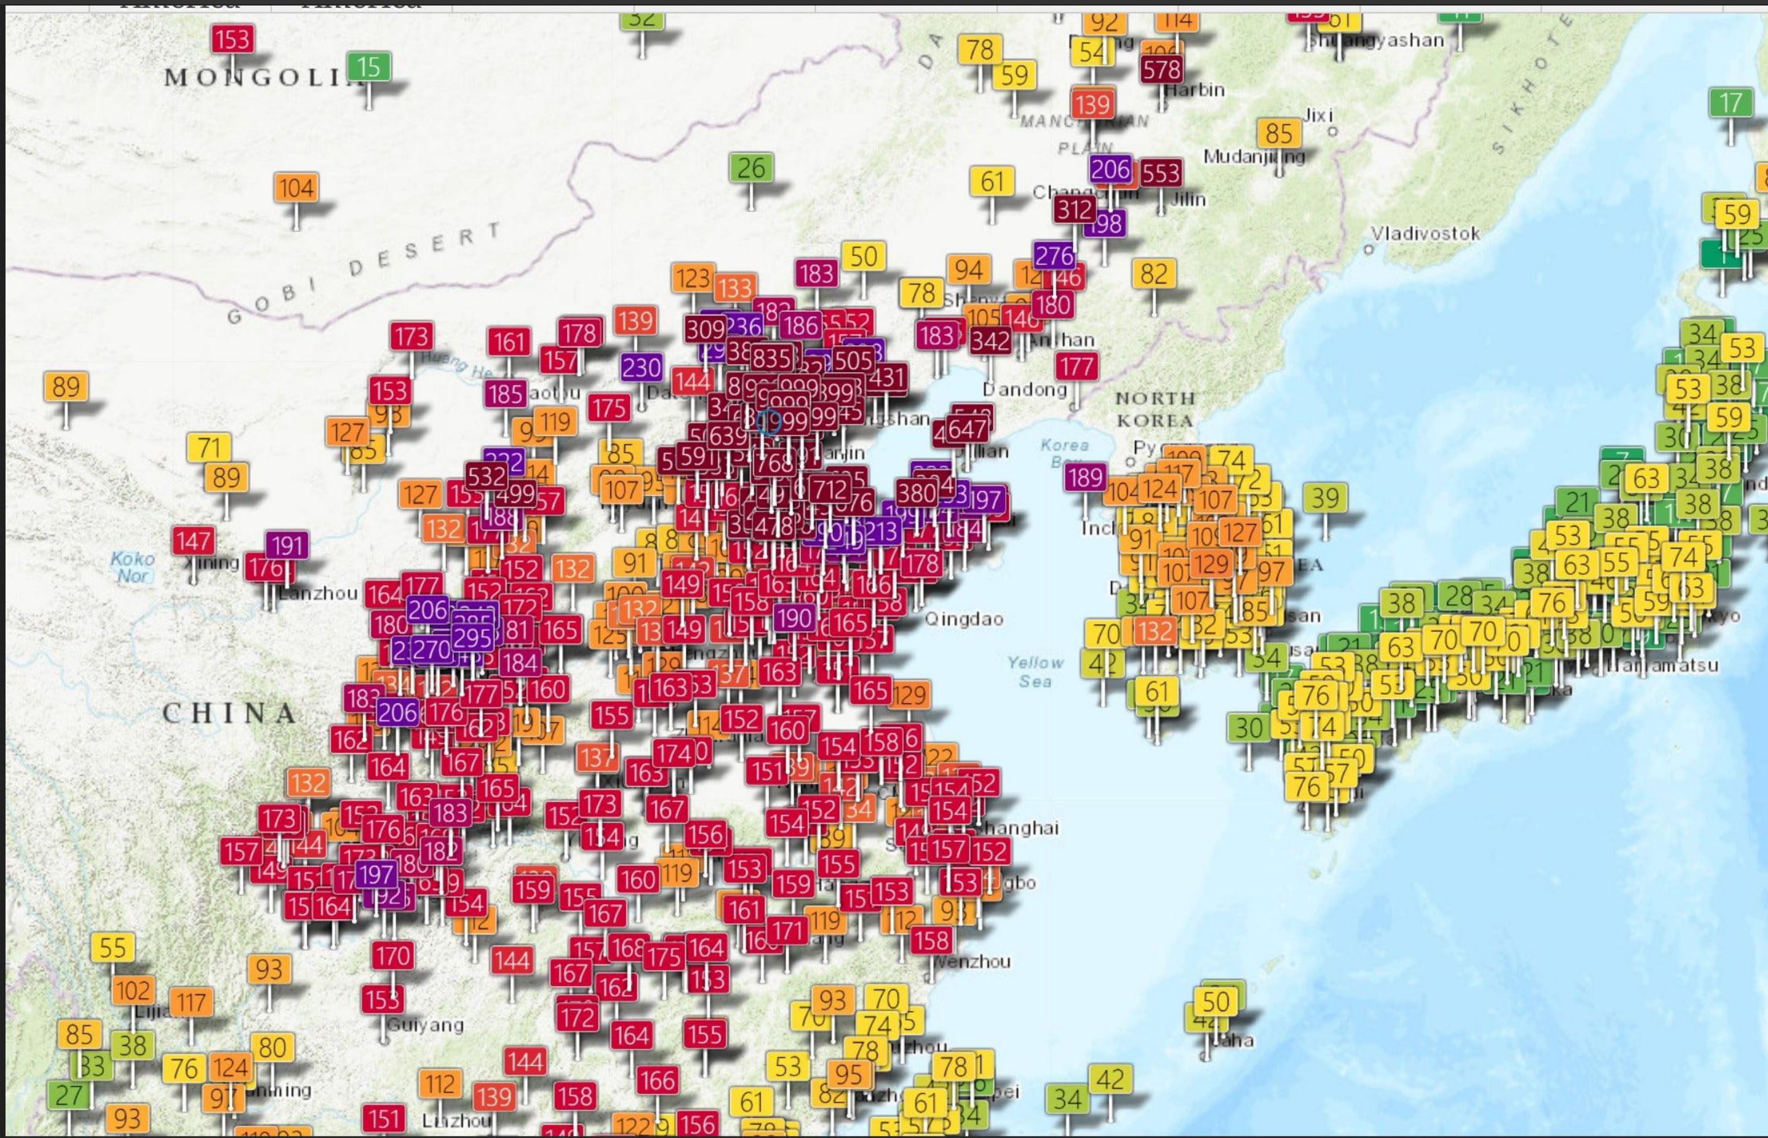Screen dimensions: 1768x1138
Task: Click the Wenzhou city label
Action: click(x=971, y=962)
